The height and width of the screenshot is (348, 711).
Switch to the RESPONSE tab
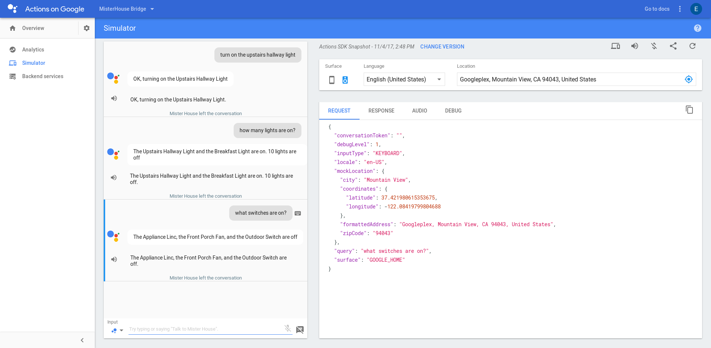pyautogui.click(x=381, y=111)
